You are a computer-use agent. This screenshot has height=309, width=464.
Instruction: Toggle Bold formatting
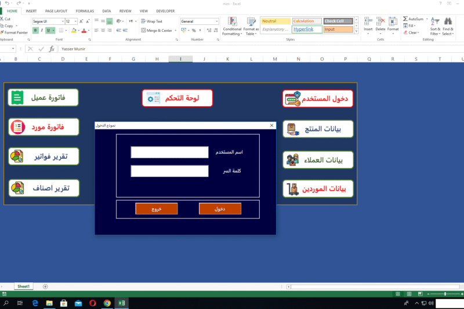(x=35, y=30)
